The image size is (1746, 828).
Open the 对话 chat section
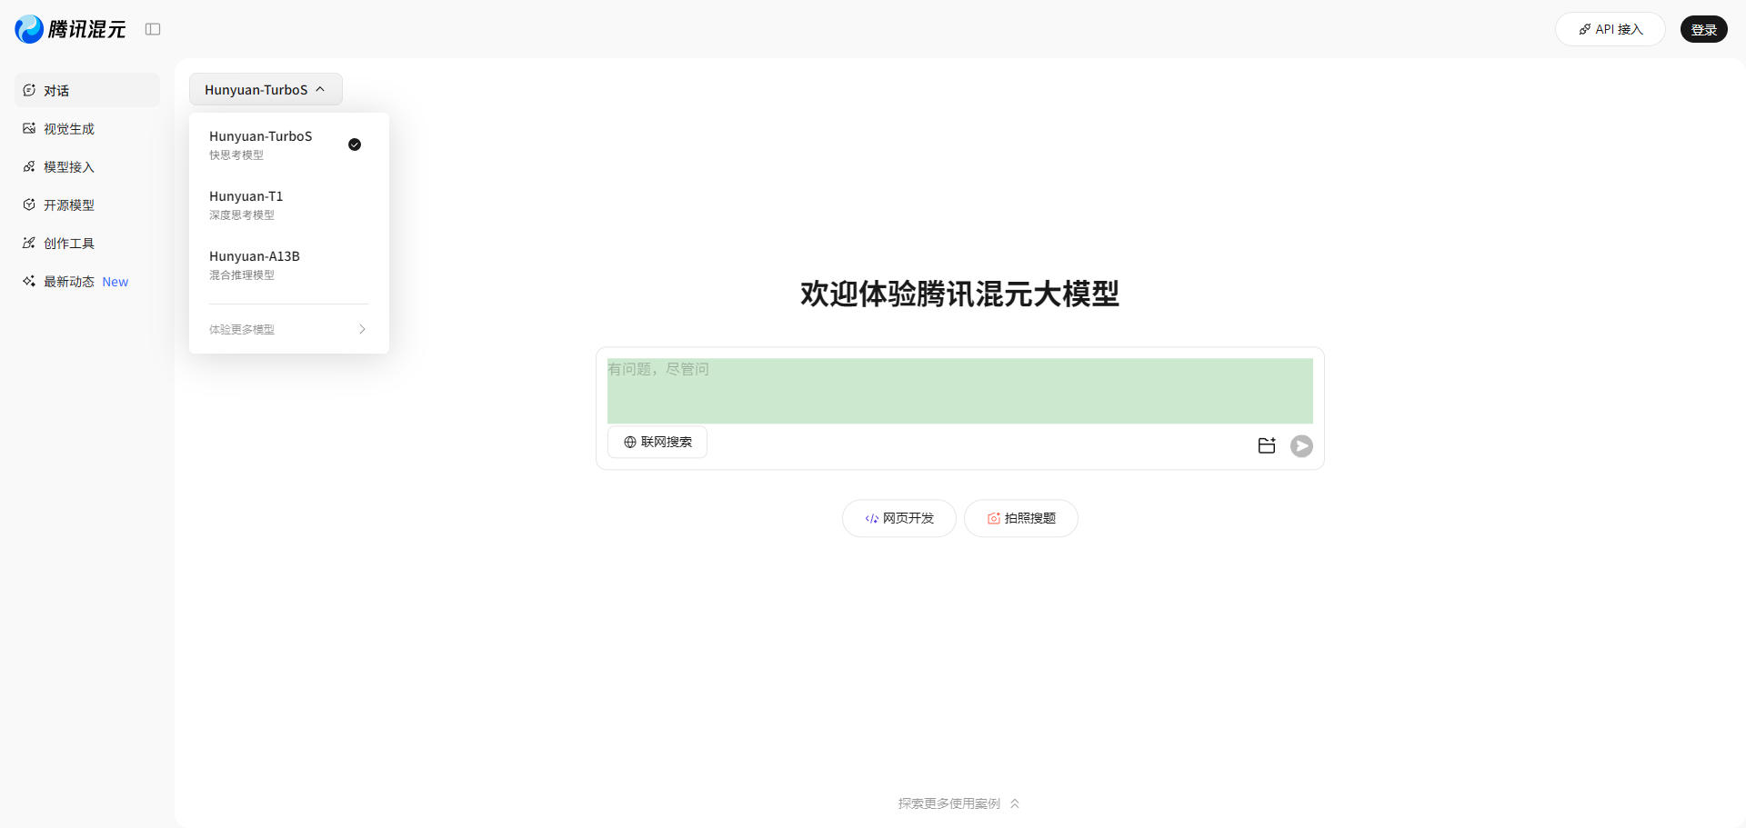point(87,90)
